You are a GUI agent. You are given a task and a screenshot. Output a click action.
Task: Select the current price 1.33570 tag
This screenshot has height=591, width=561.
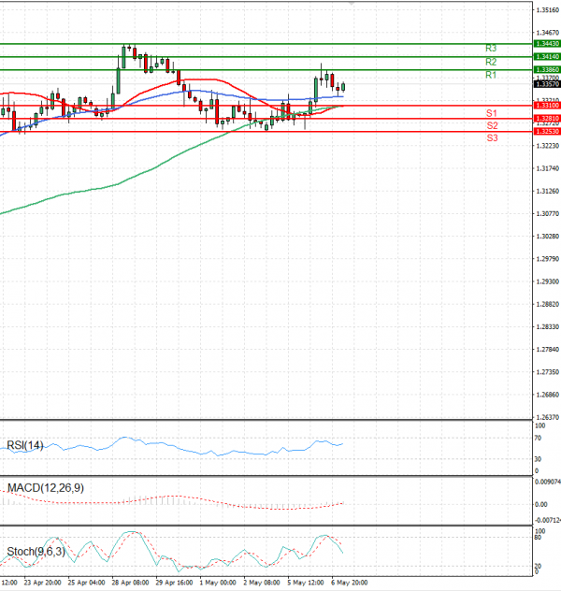tap(547, 84)
